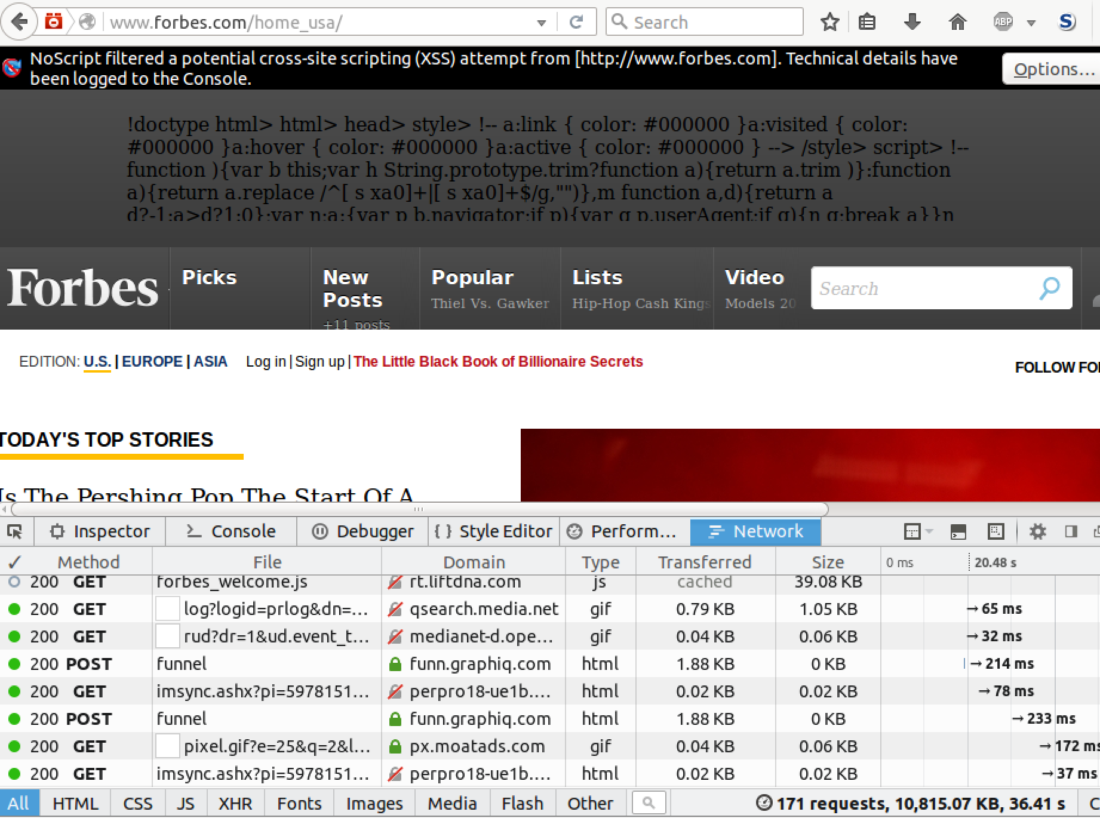Open the Forbes Picks menu
The image size is (1100, 818).
pyautogui.click(x=209, y=278)
